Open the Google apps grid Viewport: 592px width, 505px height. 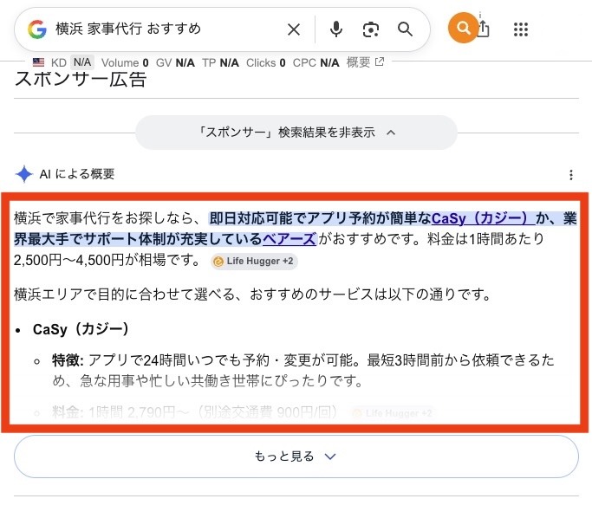coord(521,29)
